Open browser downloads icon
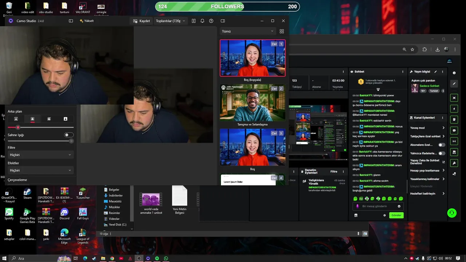This screenshot has width=466, height=262. pyautogui.click(x=438, y=49)
